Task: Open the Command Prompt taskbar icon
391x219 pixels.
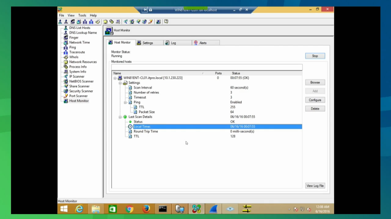Action: tap(163, 209)
